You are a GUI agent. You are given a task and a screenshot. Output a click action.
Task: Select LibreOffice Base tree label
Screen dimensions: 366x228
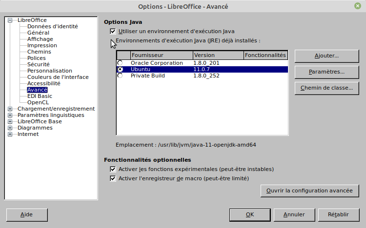40,121
